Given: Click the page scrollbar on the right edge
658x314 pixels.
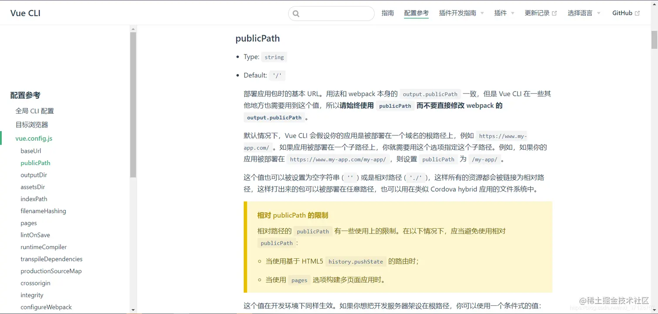Looking at the screenshot, I should pyautogui.click(x=654, y=39).
